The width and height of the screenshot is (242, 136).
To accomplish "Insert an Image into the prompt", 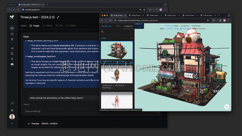I will pyautogui.click(x=35, y=26).
